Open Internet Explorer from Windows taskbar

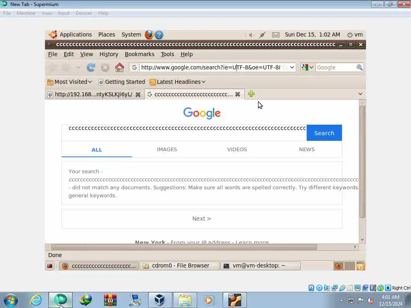pyautogui.click(x=36, y=300)
